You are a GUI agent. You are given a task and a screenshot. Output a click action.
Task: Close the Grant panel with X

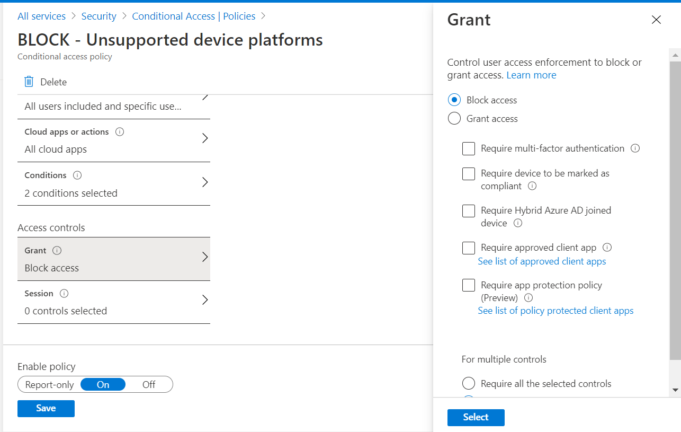click(656, 20)
